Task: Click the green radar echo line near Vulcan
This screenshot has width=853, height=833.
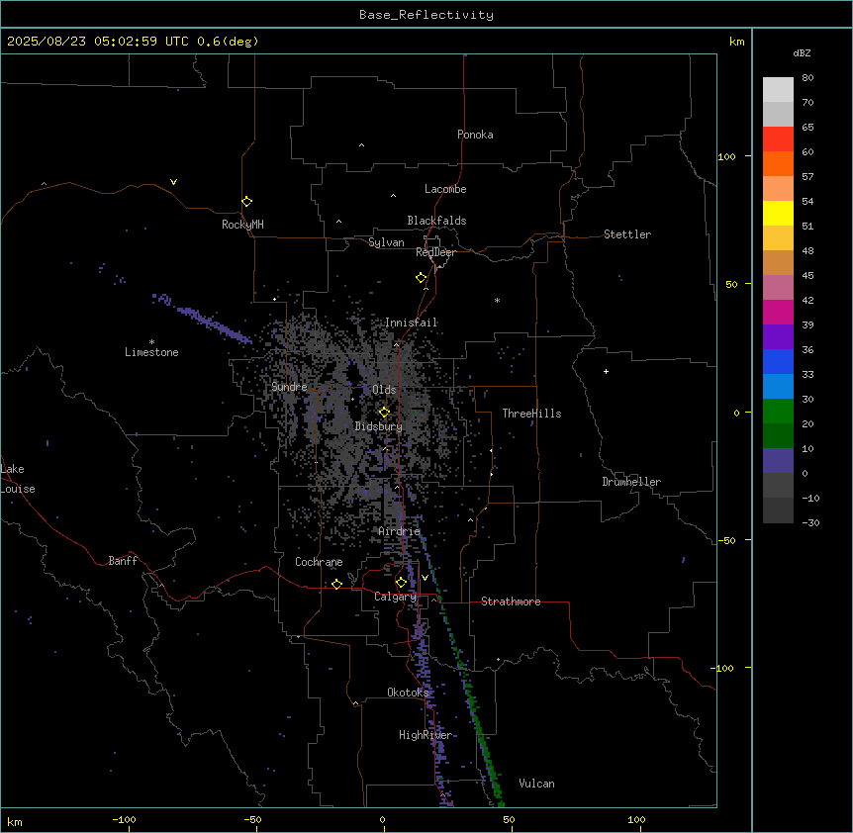Action: [484, 737]
